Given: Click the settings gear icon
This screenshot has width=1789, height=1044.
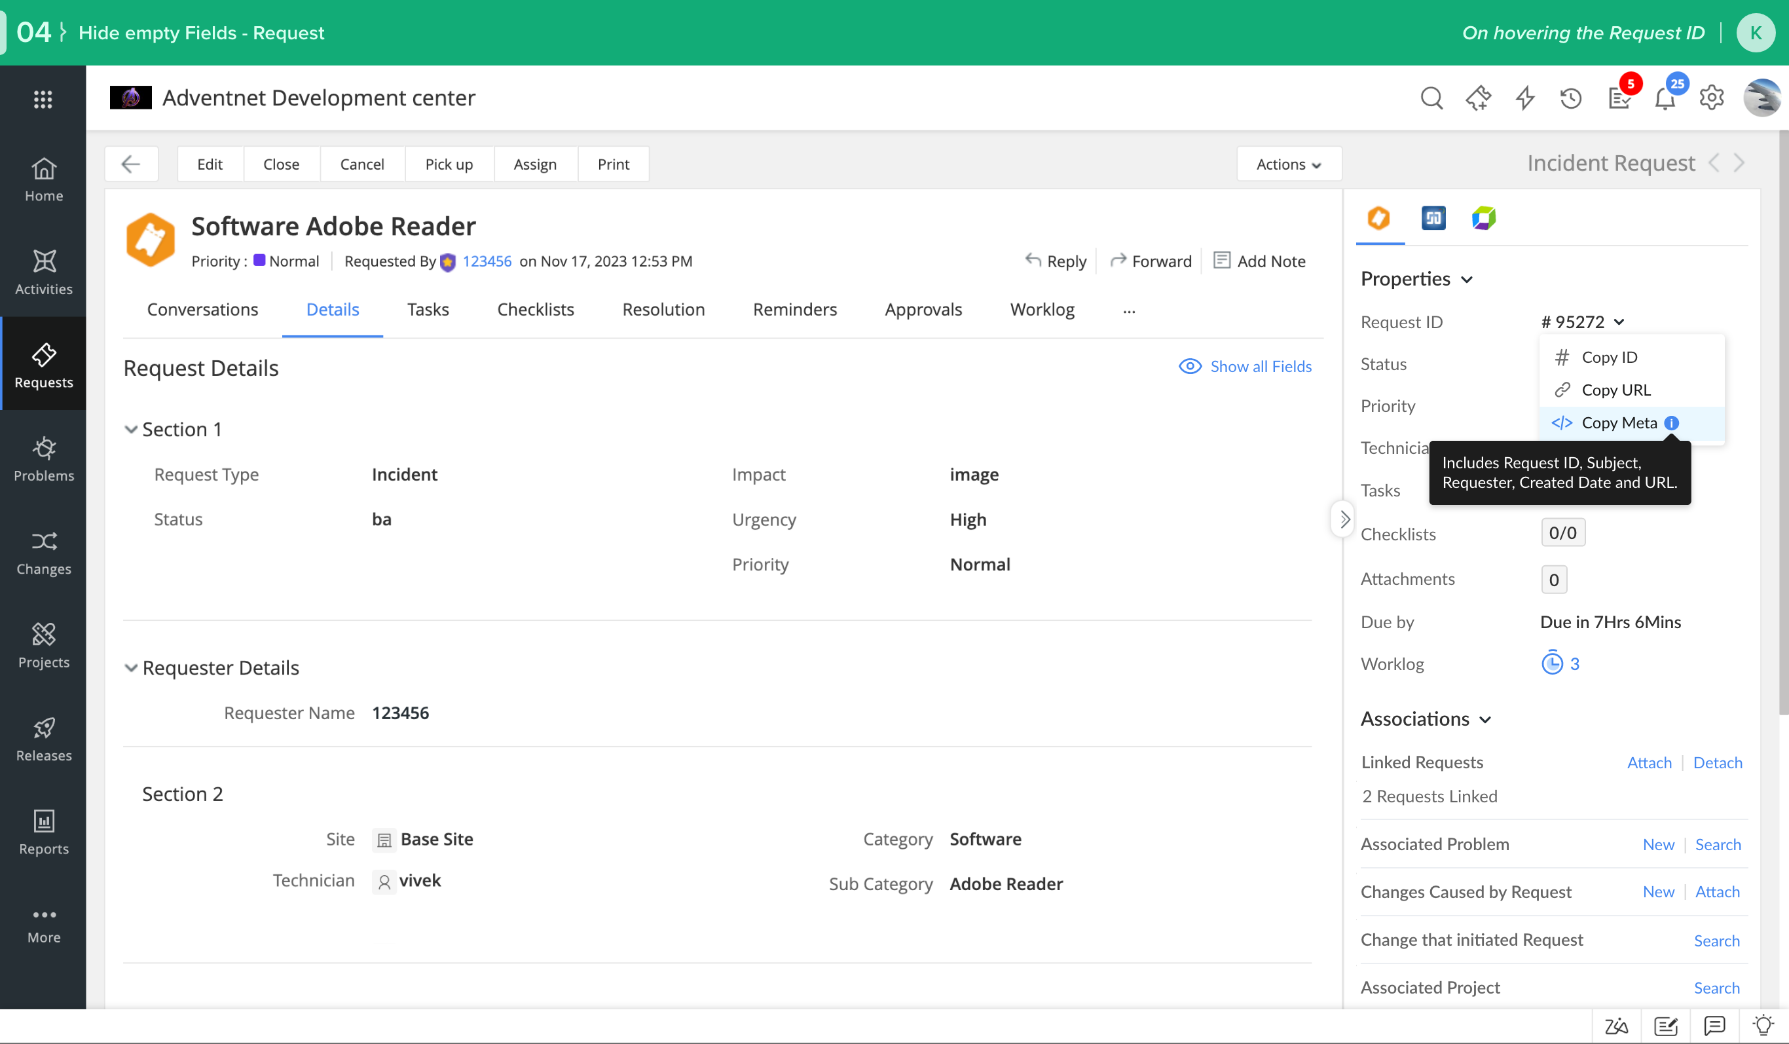Looking at the screenshot, I should 1712,98.
